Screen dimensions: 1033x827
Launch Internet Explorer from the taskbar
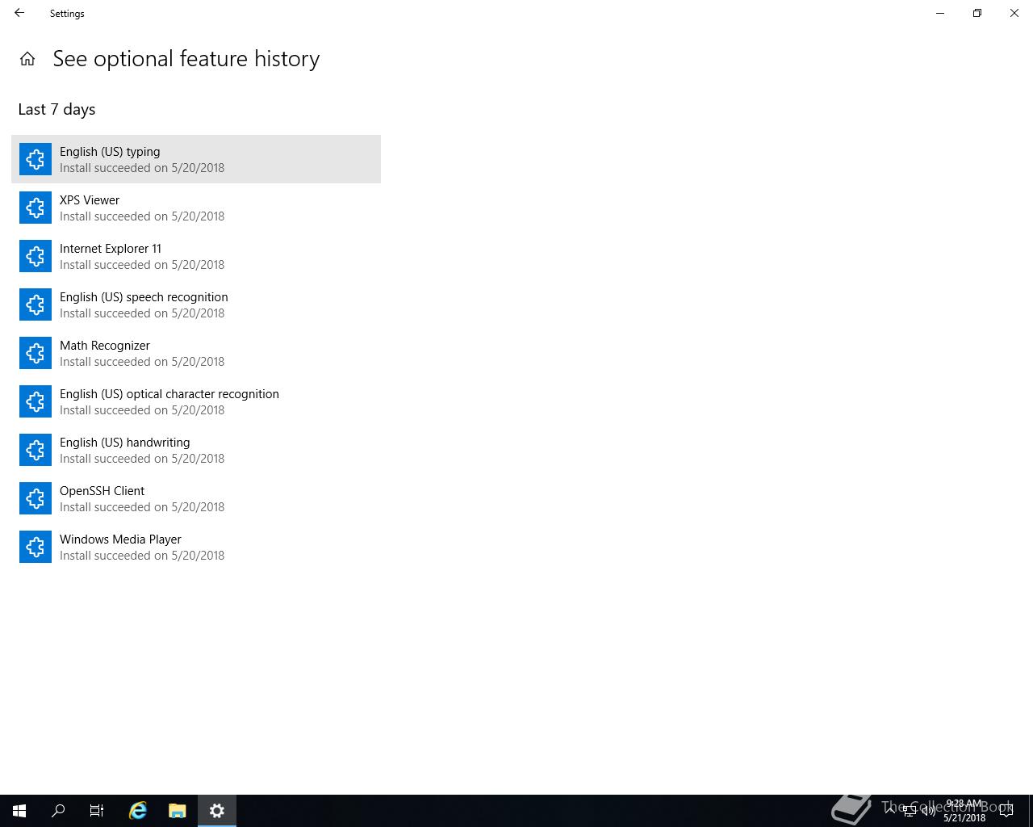click(x=138, y=811)
